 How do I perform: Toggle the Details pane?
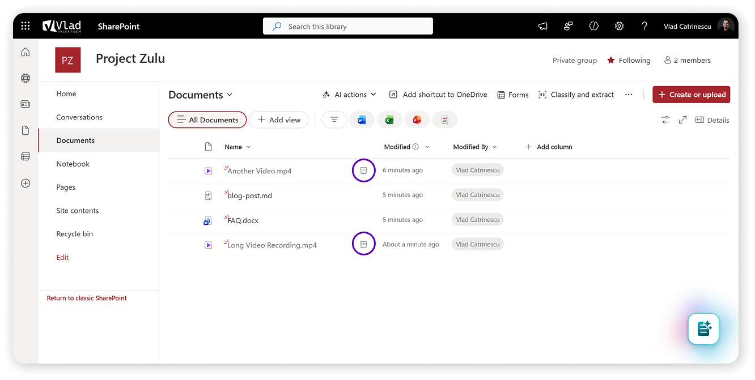pos(712,120)
